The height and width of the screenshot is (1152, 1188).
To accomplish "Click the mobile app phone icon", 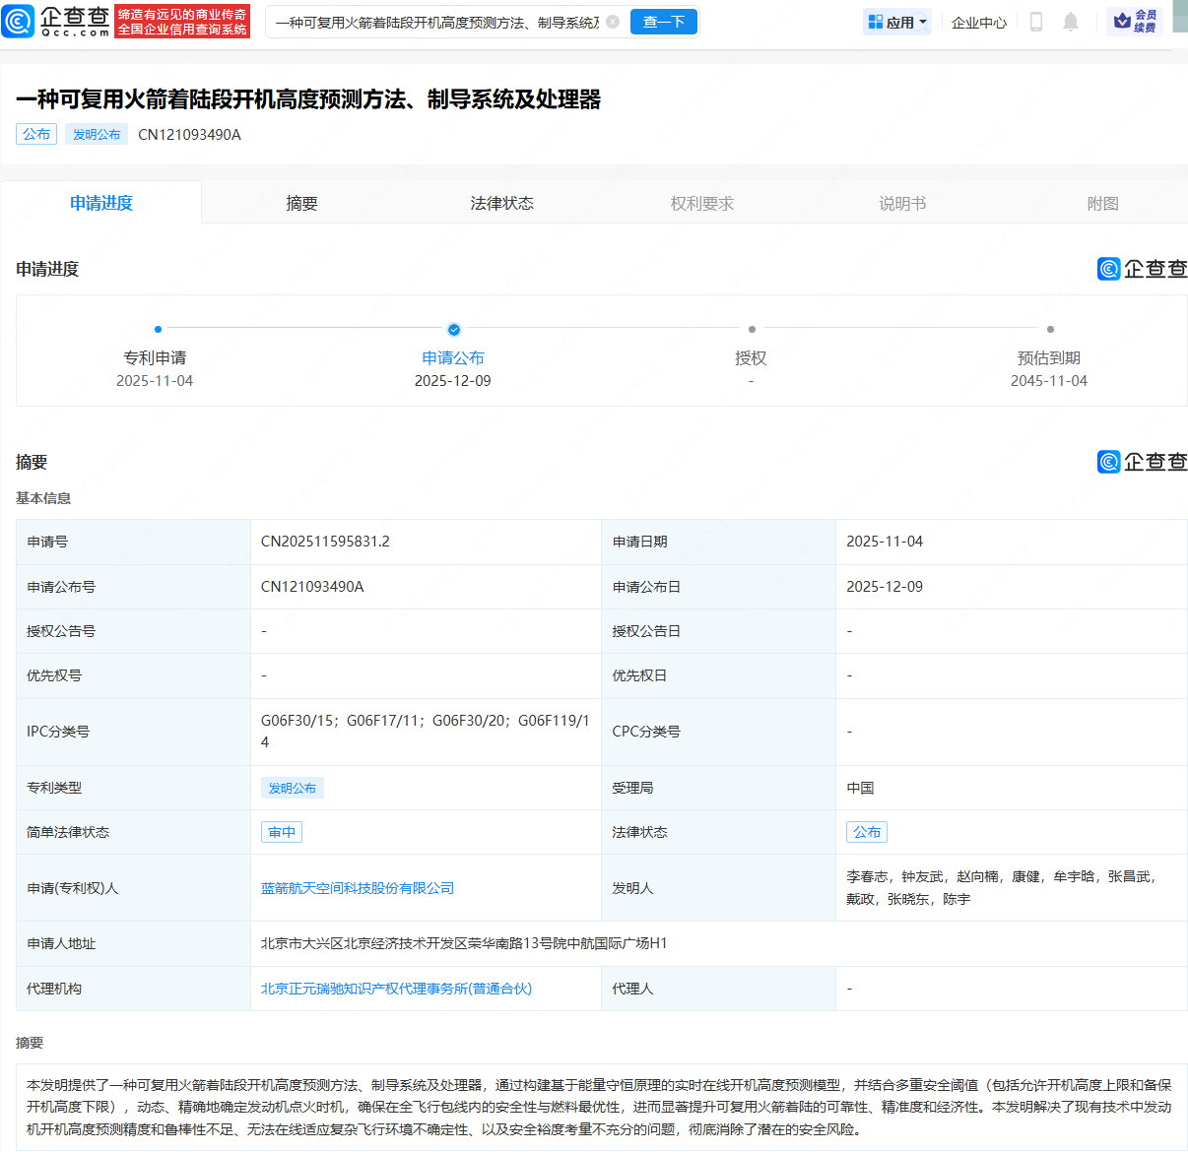I will pos(1035,21).
